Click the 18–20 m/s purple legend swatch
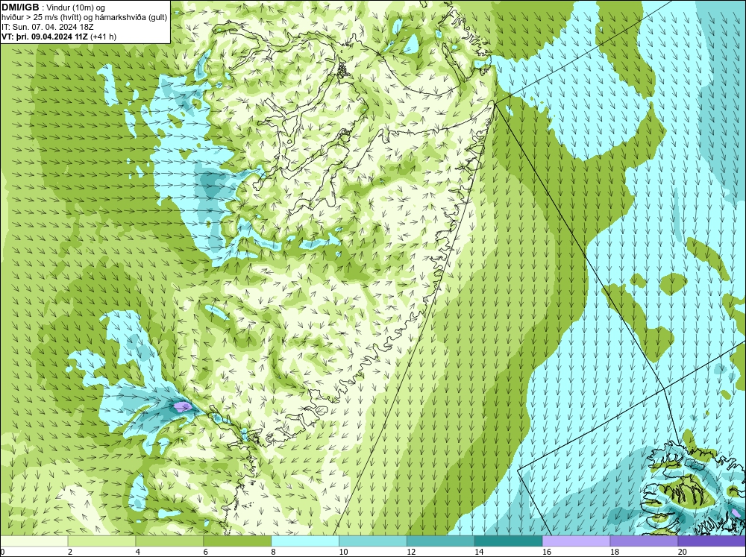746x557 pixels. [644, 541]
